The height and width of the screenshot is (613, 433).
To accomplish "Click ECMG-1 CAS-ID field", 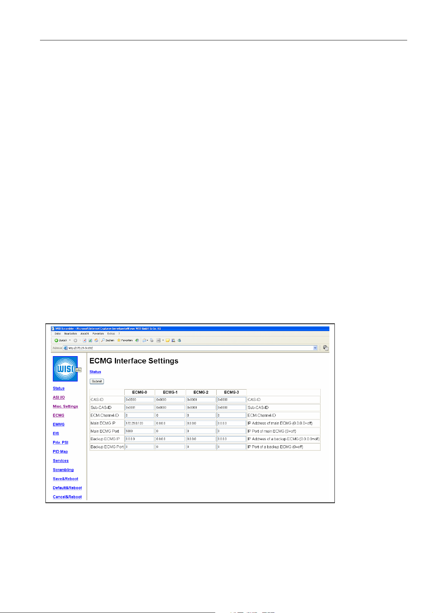I will click(170, 399).
